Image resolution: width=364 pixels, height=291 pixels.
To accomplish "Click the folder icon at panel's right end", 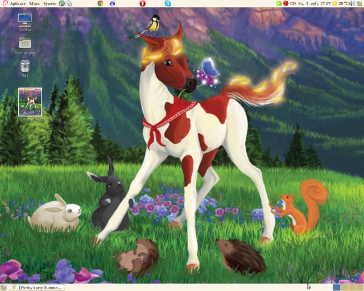I will pyautogui.click(x=359, y=3).
